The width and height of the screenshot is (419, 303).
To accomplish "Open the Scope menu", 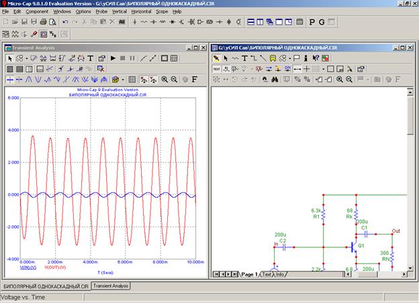I will tap(162, 11).
